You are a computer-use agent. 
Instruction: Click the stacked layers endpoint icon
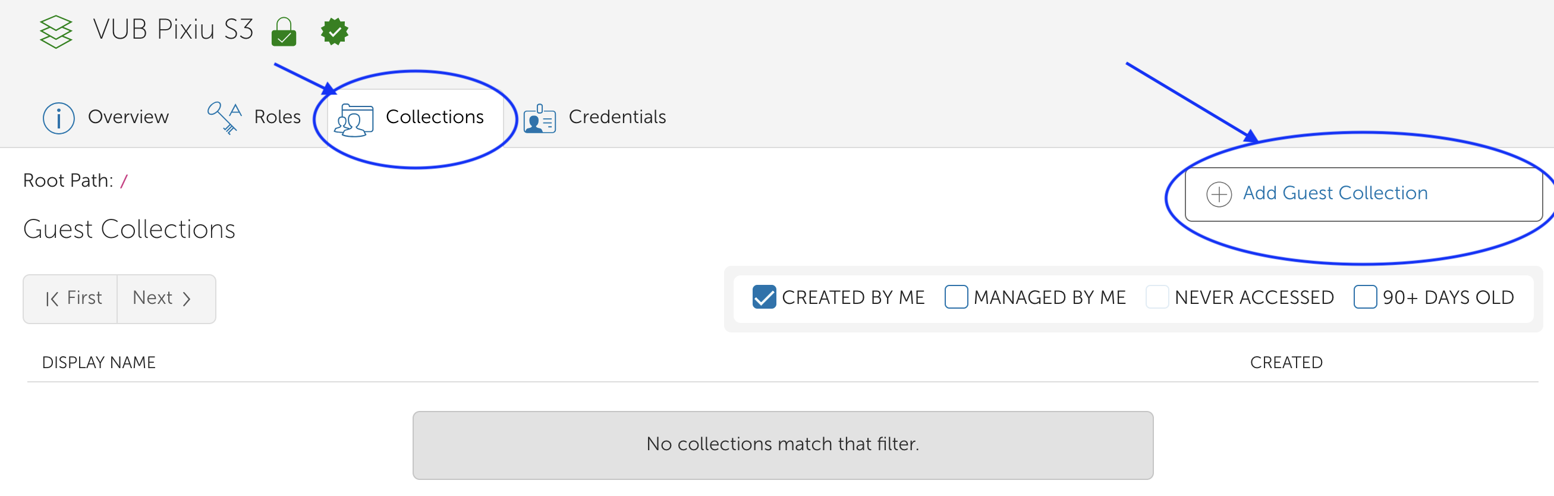[55, 32]
